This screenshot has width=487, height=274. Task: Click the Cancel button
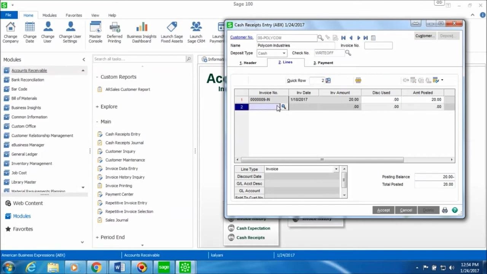(406, 210)
